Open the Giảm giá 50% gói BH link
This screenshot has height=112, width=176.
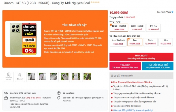click(x=133, y=110)
